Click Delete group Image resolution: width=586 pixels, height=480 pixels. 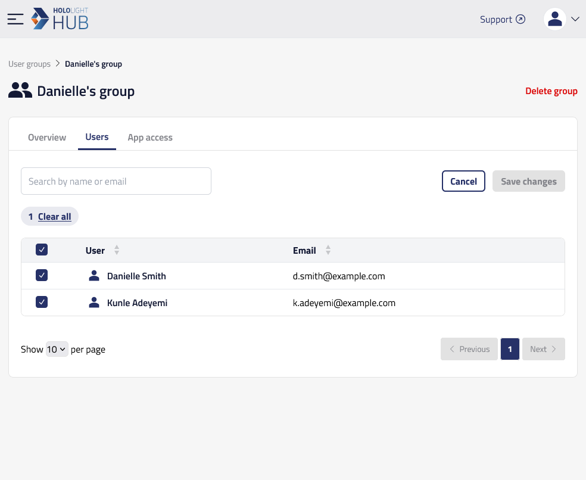(551, 91)
